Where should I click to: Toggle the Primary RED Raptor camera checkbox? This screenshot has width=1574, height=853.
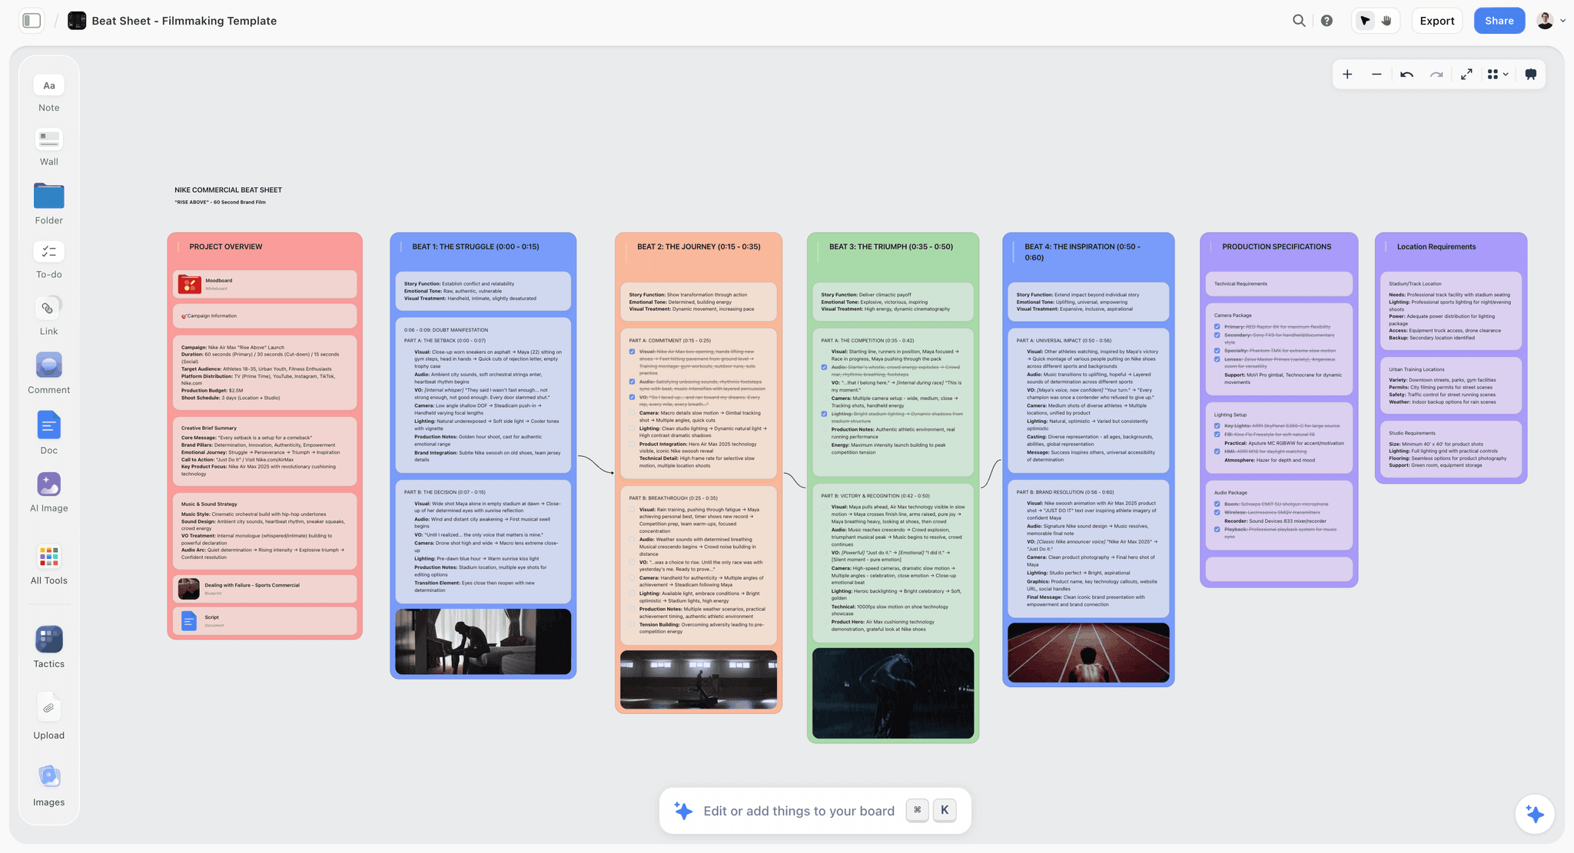click(x=1217, y=327)
